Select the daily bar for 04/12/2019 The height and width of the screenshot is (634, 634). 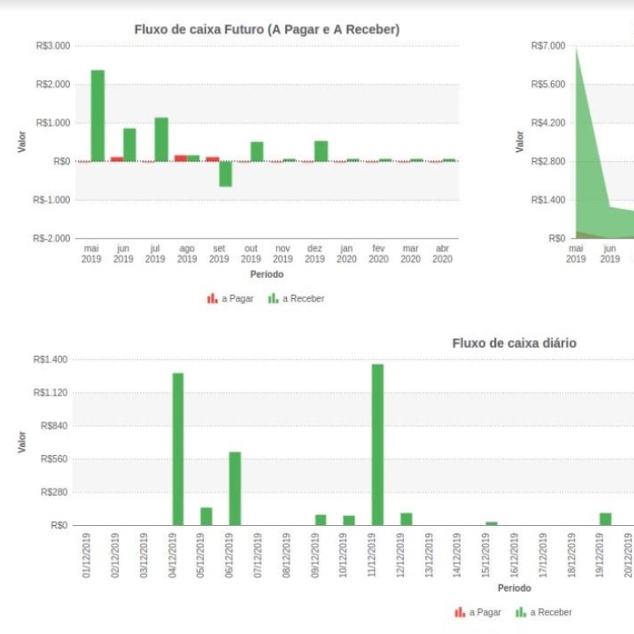tap(178, 449)
